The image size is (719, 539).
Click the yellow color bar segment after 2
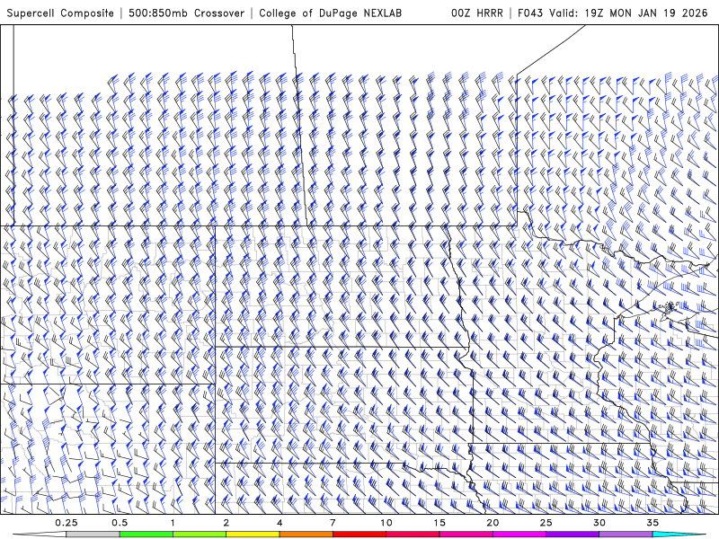(253, 535)
